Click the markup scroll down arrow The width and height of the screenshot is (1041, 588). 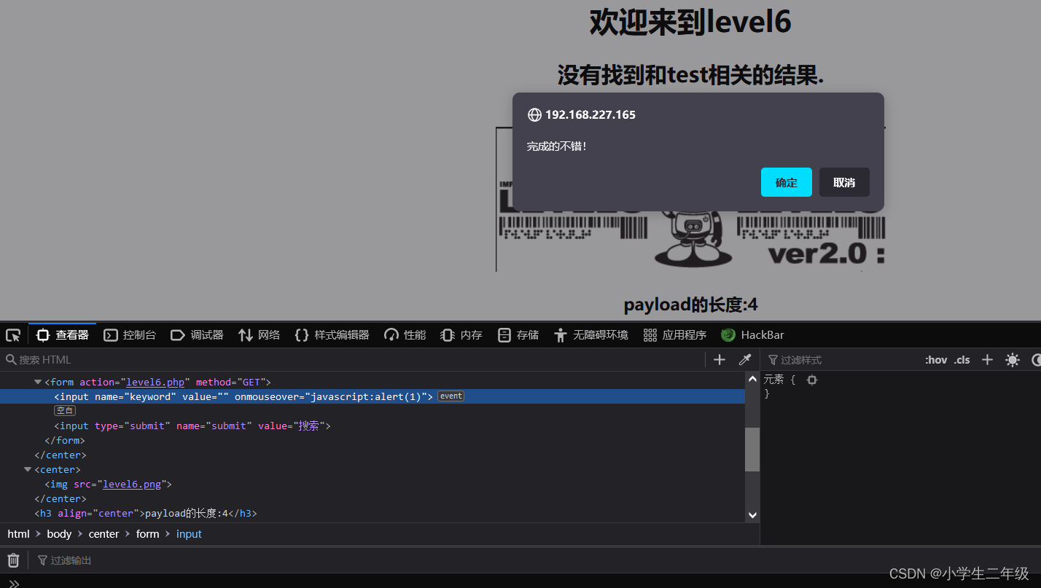(x=752, y=514)
